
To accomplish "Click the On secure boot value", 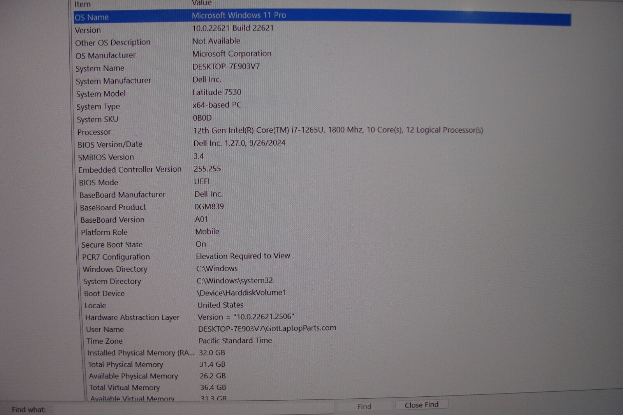I will (x=201, y=244).
